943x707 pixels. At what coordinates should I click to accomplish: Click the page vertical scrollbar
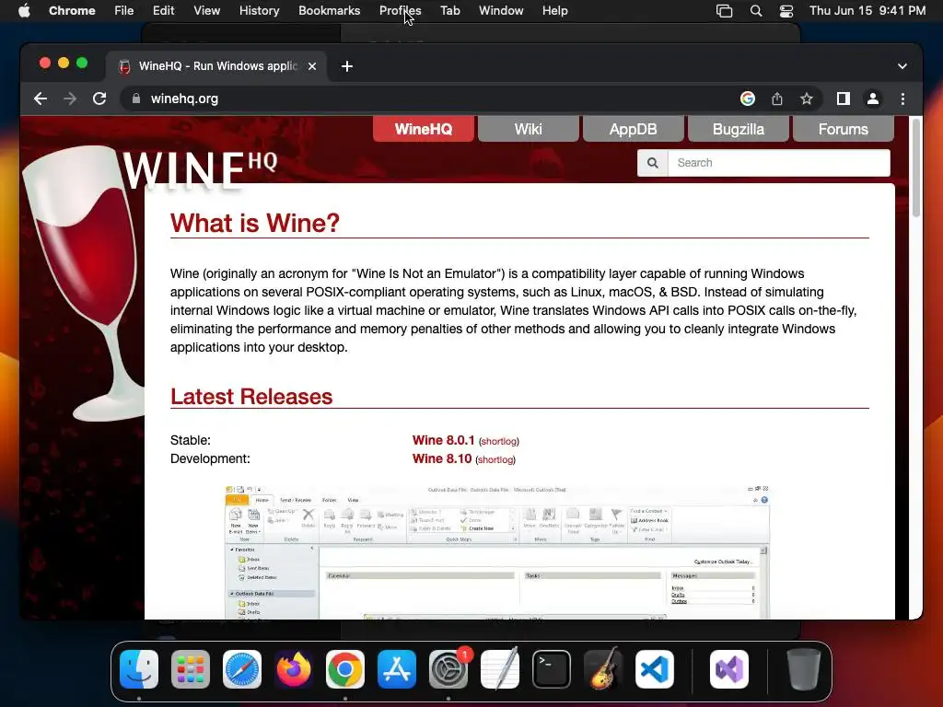coord(916,168)
